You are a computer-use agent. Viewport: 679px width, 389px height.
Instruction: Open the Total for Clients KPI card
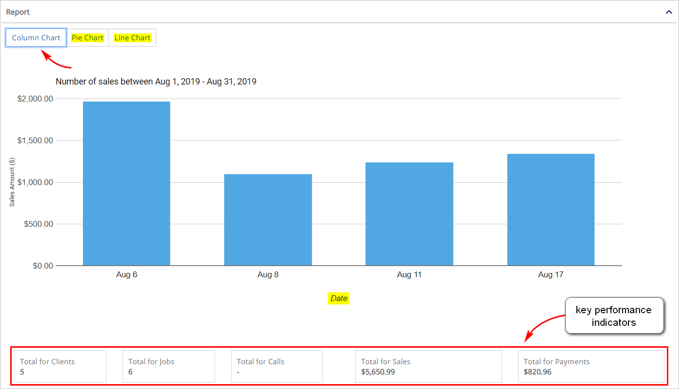coord(60,366)
